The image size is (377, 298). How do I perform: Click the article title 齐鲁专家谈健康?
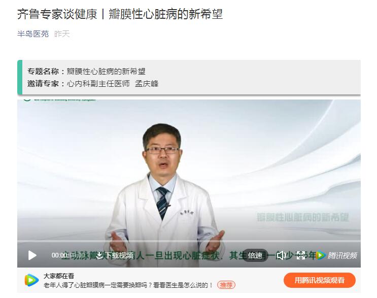click(57, 14)
